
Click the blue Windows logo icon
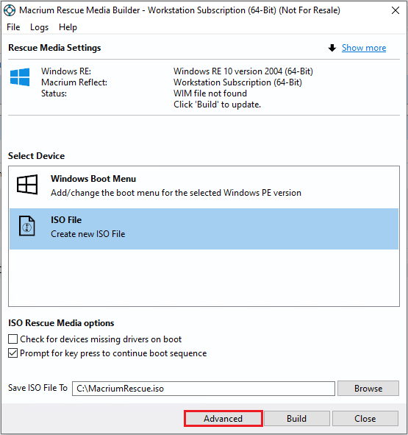tap(20, 77)
